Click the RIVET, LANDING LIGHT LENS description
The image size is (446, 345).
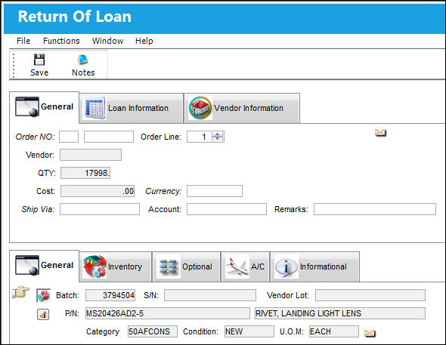340,313
